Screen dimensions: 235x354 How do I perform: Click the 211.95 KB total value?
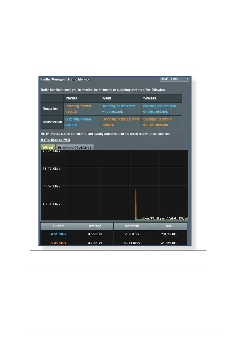coord(169,234)
